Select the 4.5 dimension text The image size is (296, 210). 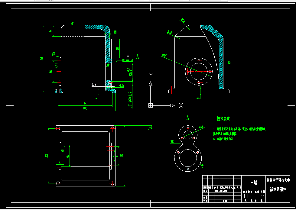coord(122,86)
